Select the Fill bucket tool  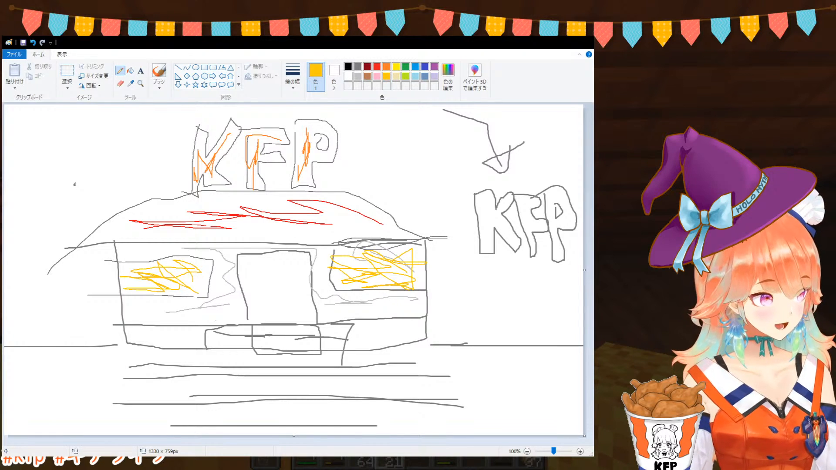coord(130,70)
